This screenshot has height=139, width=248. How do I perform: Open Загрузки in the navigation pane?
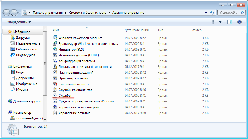pyautogui.click(x=23, y=38)
